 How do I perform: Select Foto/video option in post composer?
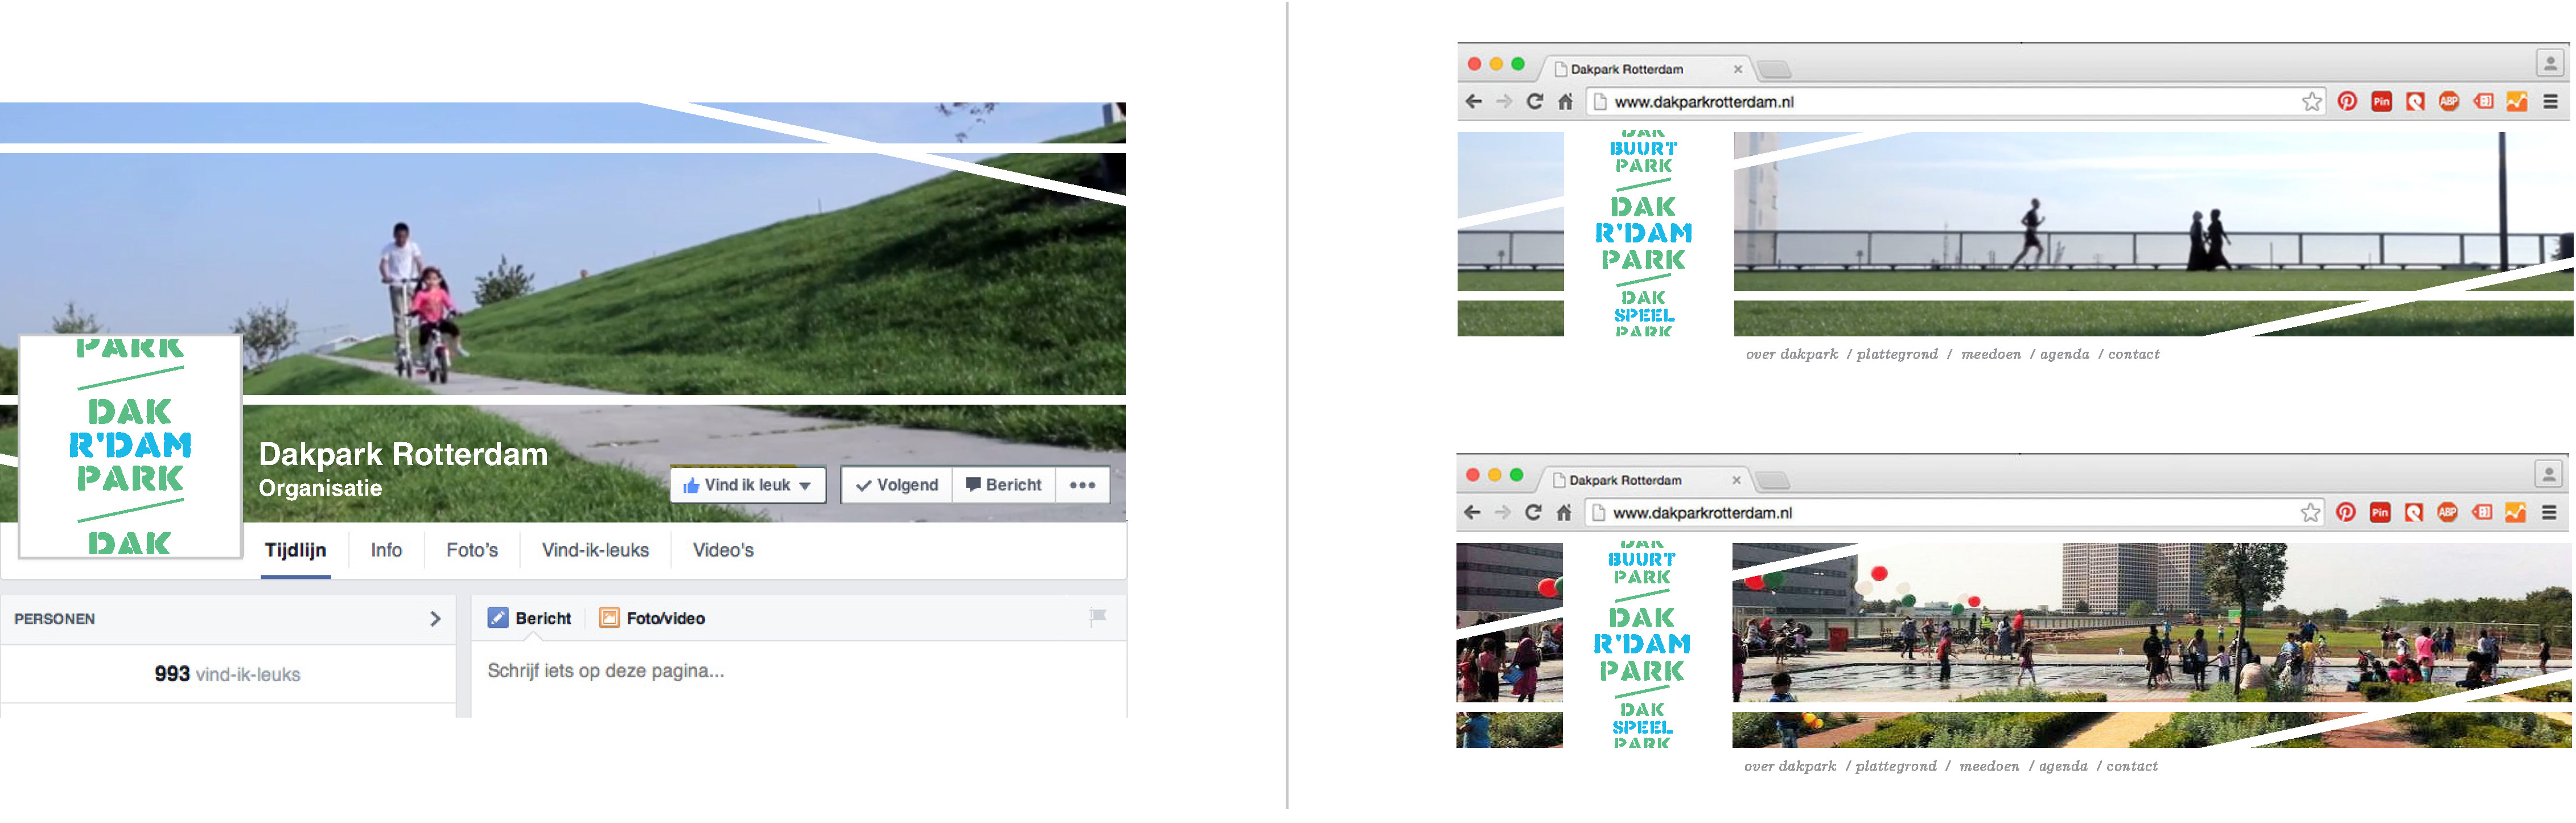(x=652, y=618)
